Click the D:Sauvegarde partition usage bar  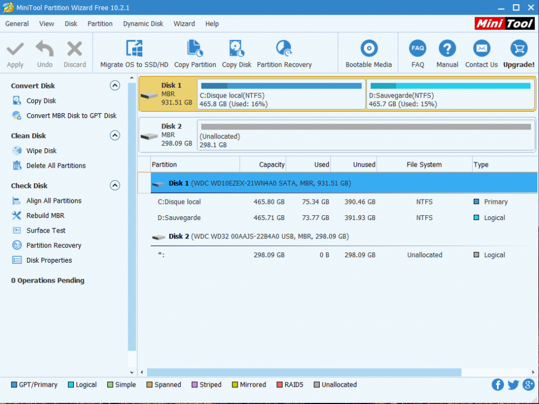click(x=450, y=86)
